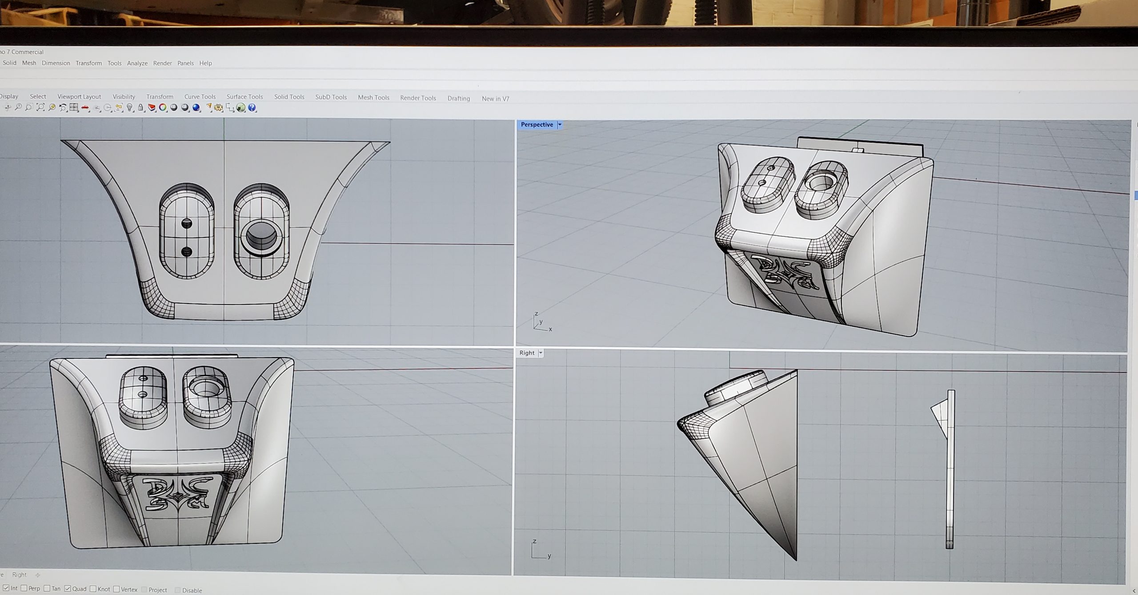Open the Right viewport dropdown arrow
Viewport: 1138px width, 595px height.
coord(541,353)
